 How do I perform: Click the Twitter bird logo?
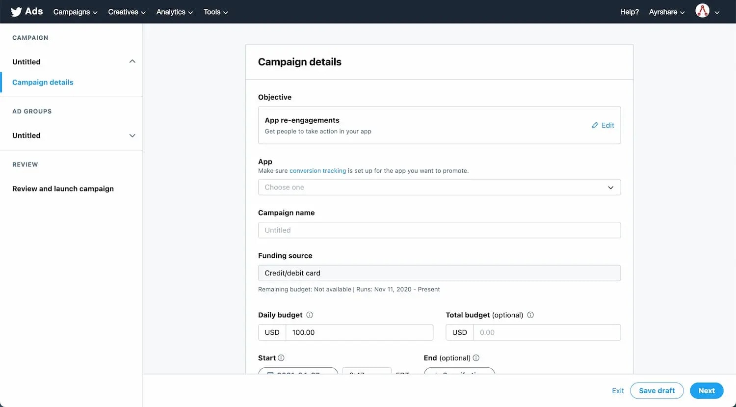pos(16,12)
